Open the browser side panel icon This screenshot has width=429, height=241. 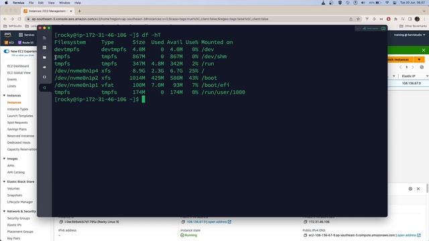tap(410, 19)
